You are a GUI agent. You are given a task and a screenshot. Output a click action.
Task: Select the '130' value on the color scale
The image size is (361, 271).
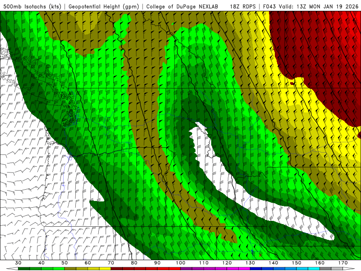point(250,263)
